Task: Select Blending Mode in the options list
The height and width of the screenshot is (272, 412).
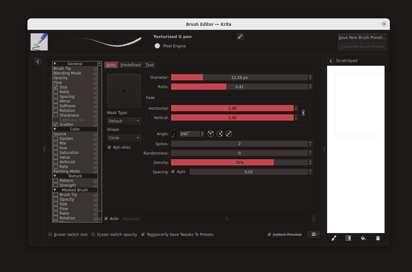Action: coord(75,73)
